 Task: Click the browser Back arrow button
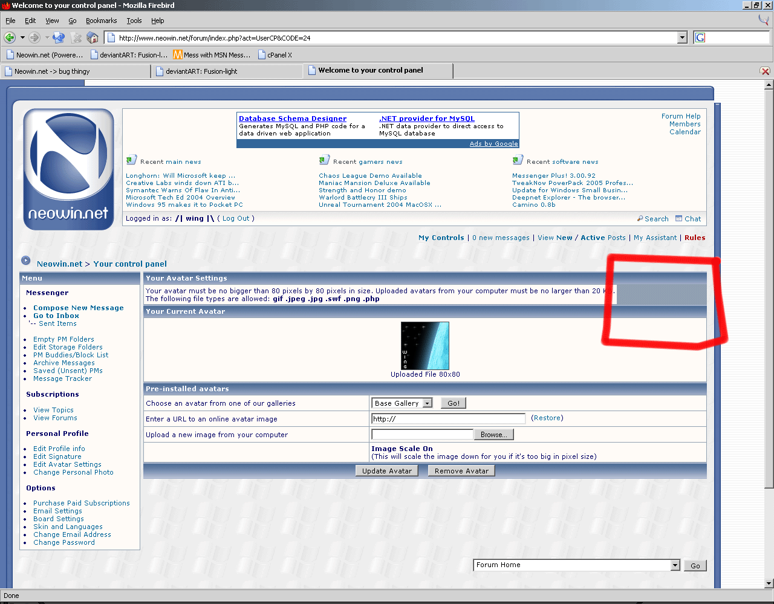[10, 37]
